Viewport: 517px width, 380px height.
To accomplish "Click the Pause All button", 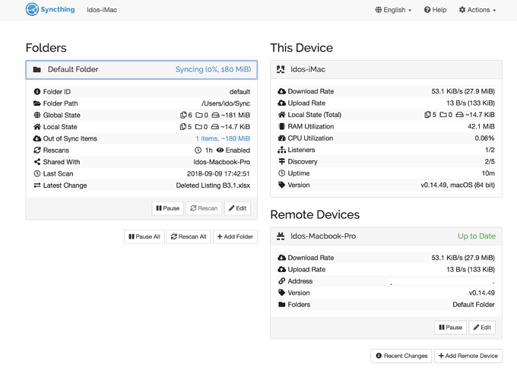I will coord(144,236).
